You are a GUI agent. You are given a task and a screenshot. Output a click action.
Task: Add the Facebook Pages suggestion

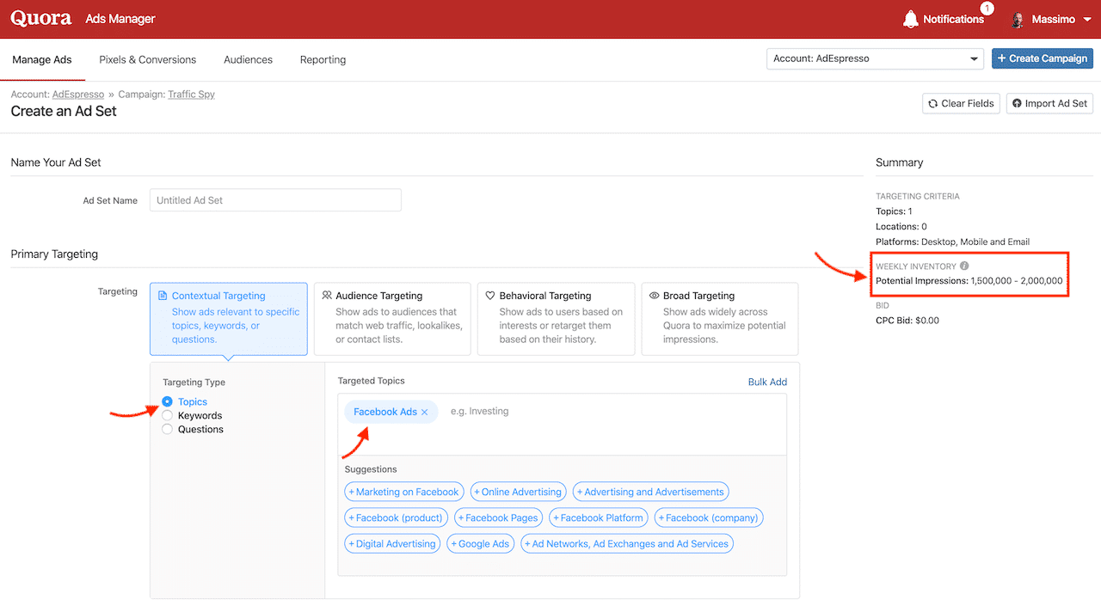(x=500, y=518)
